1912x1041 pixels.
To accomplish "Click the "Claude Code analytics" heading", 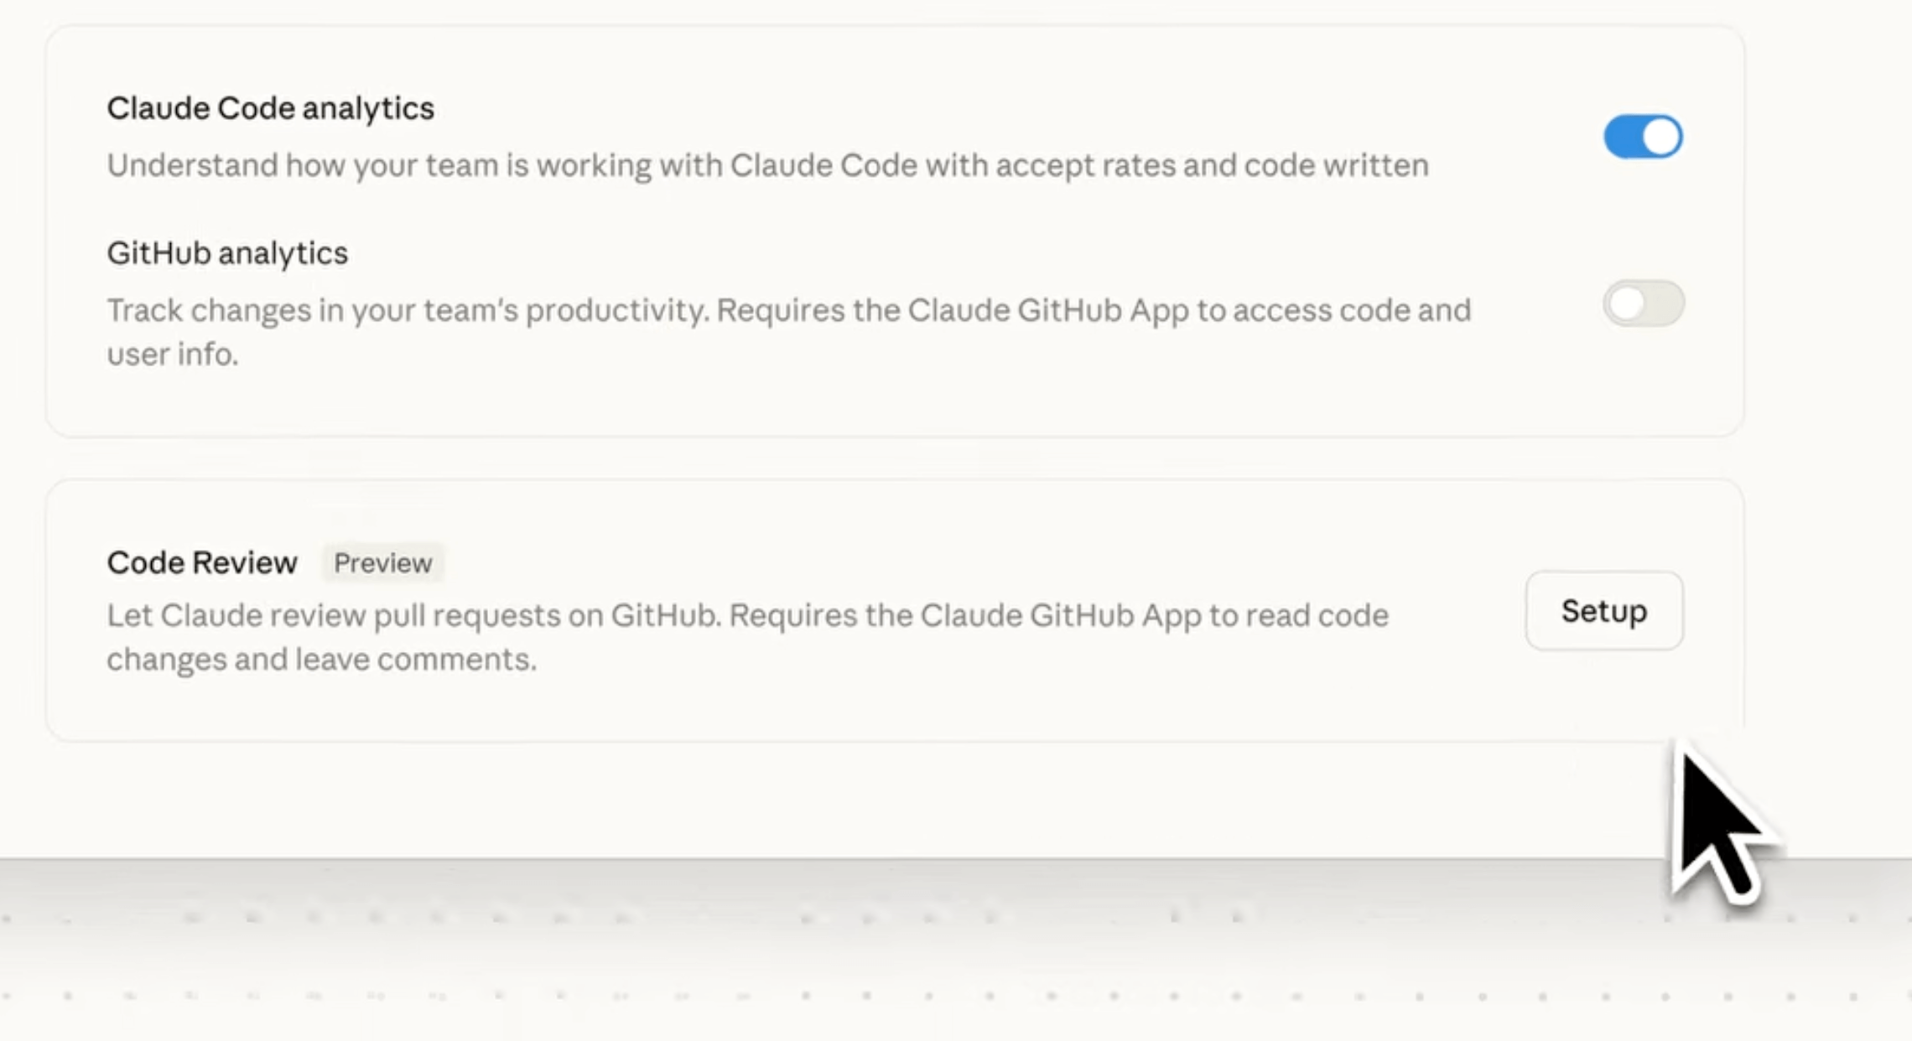I will (x=270, y=108).
